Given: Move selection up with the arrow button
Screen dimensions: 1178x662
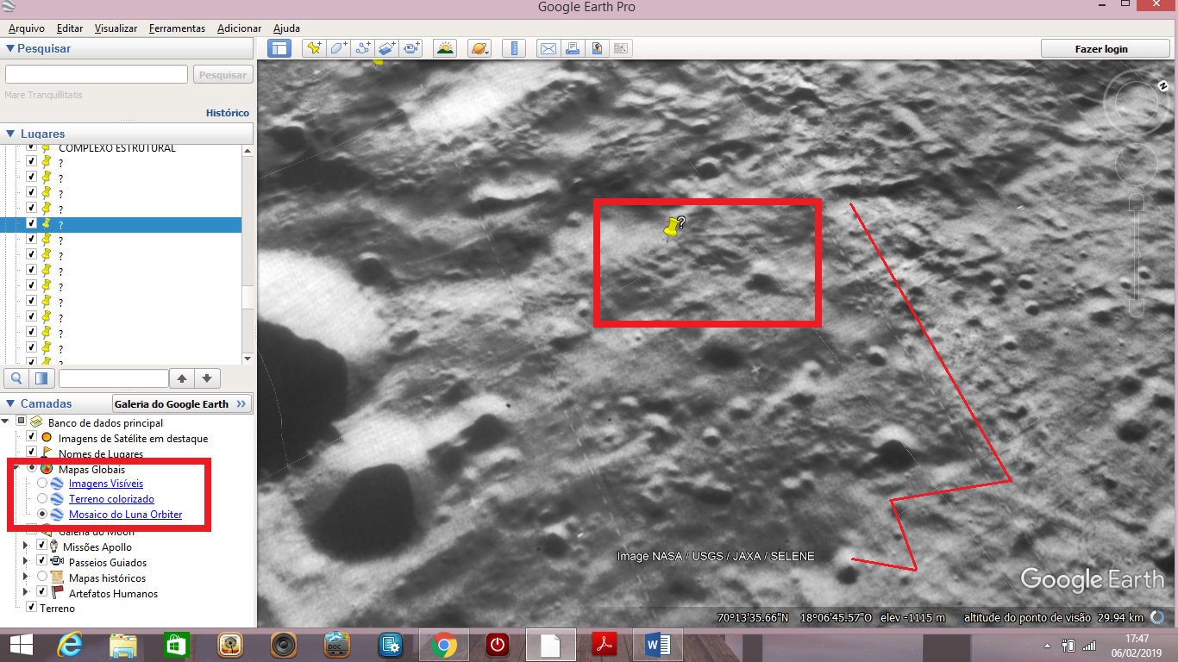Looking at the screenshot, I should click(x=182, y=378).
